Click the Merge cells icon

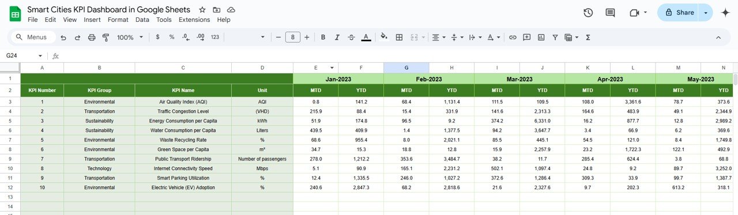tap(414, 37)
